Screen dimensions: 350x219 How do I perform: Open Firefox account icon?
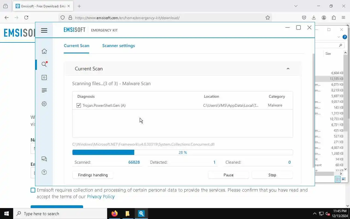[x=324, y=18]
